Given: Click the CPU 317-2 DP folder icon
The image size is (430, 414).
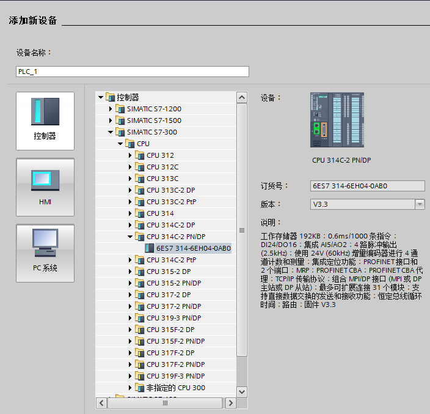Looking at the screenshot, I should [140, 295].
